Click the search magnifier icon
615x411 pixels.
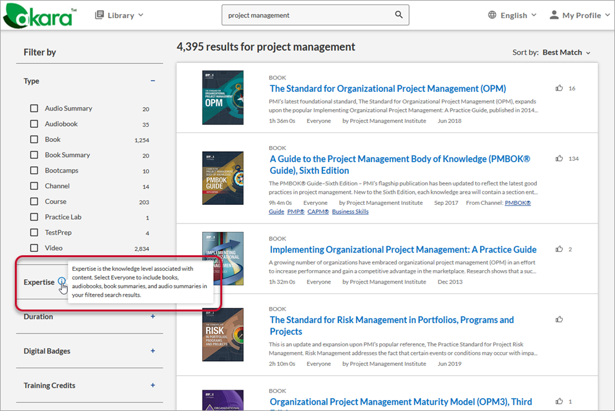tap(399, 15)
